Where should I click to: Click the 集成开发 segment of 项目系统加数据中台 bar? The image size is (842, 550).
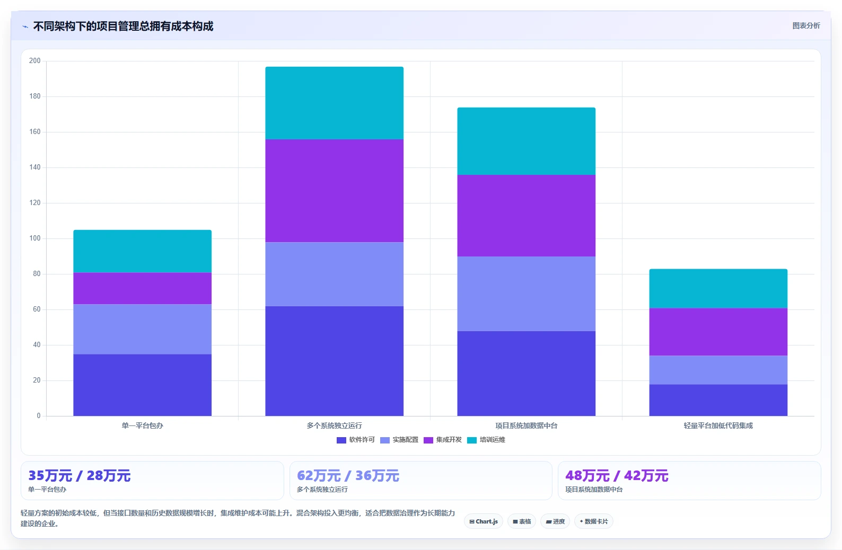(526, 216)
